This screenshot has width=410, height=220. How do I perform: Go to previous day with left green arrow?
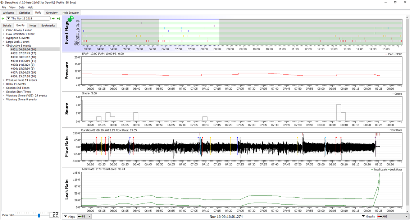pos(3,19)
